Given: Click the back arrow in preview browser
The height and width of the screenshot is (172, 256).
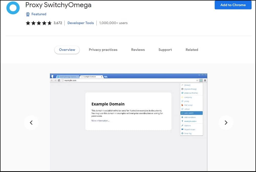Looking at the screenshot, I should (52, 80).
